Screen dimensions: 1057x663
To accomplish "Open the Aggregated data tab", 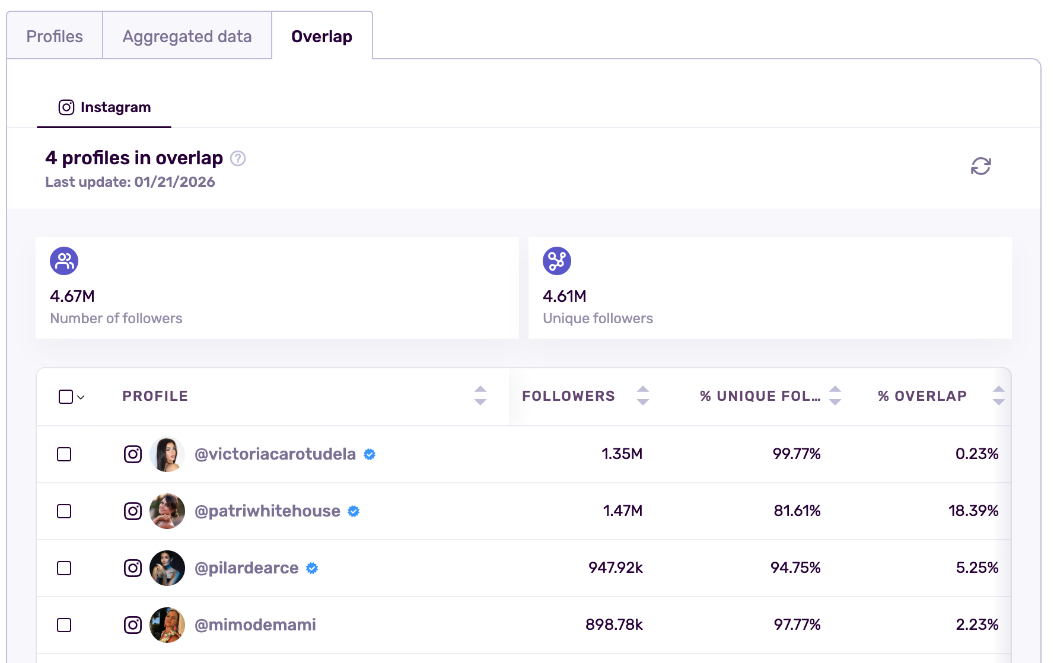I will click(x=187, y=36).
